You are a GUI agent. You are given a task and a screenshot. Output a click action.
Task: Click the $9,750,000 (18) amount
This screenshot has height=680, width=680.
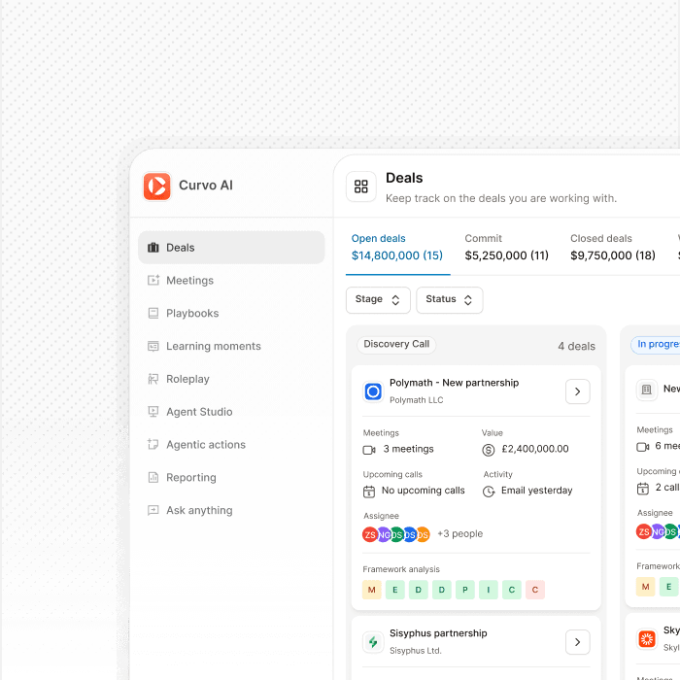tap(613, 255)
